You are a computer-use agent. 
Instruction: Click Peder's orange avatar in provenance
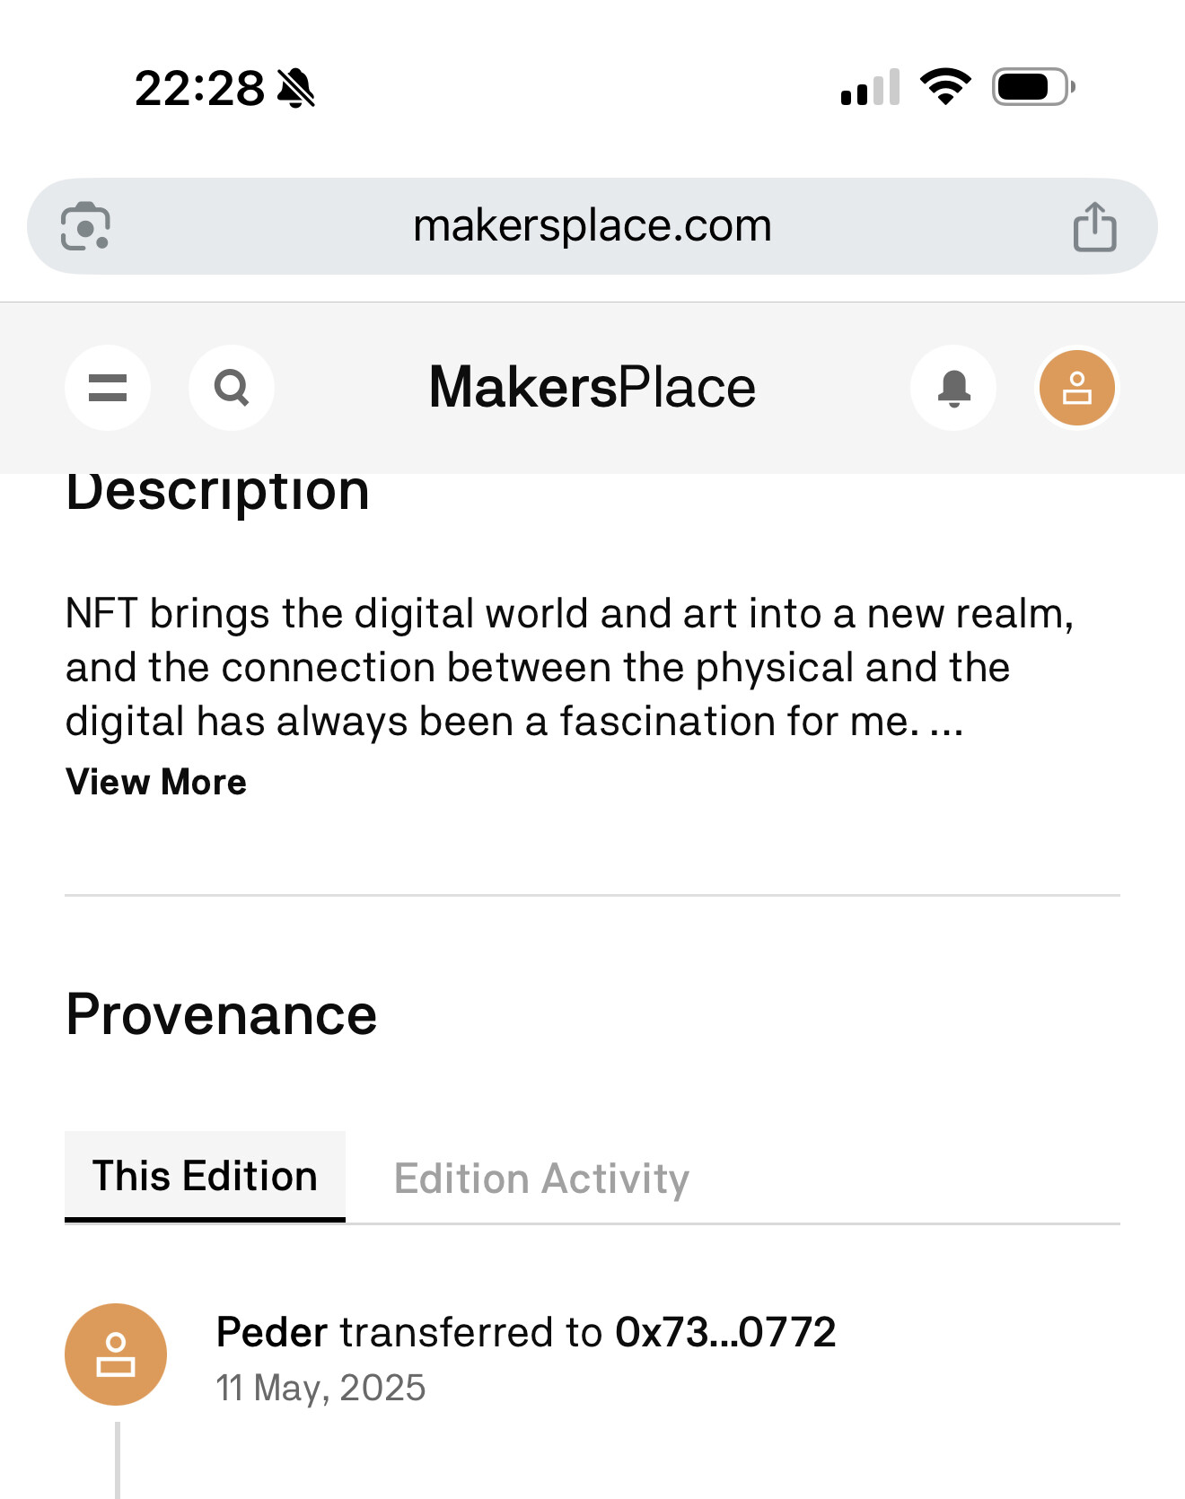click(x=116, y=1354)
